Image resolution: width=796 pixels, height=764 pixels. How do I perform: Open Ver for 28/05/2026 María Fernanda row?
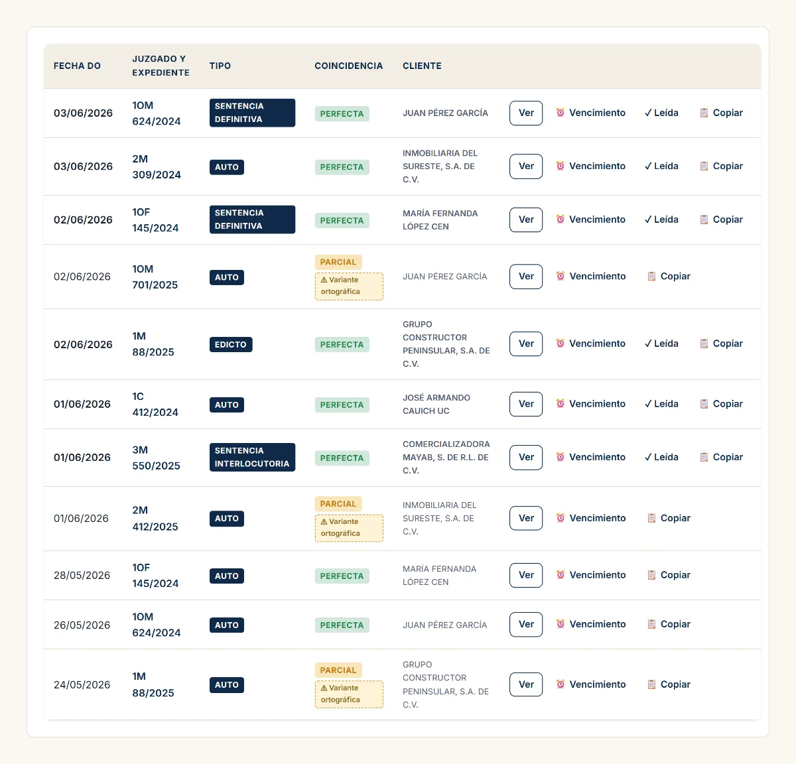pos(526,575)
